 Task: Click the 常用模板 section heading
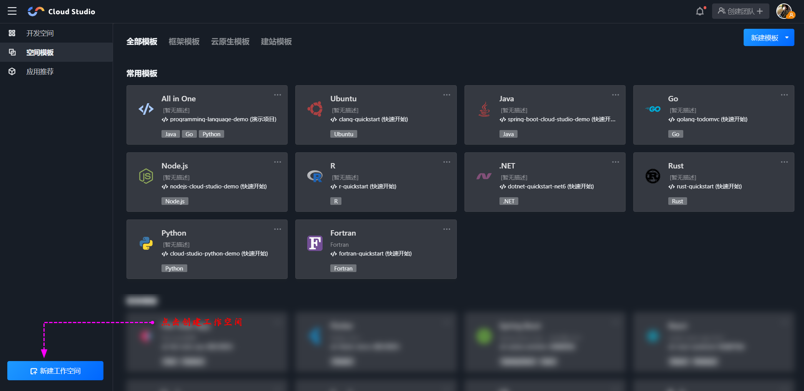(x=142, y=73)
